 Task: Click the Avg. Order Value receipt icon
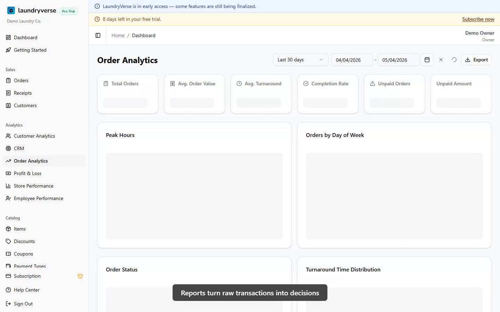(x=173, y=84)
